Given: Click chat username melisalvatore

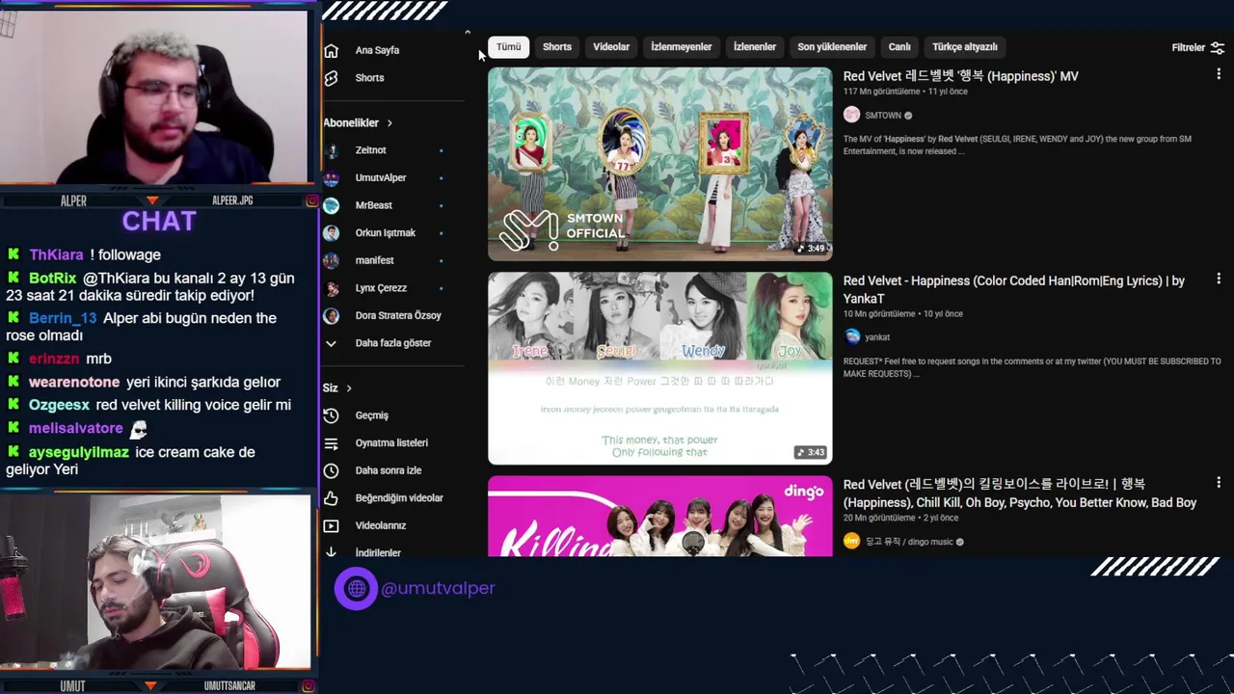Looking at the screenshot, I should [76, 429].
